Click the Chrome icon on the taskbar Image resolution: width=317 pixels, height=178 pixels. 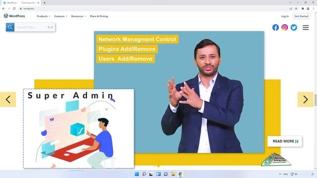180,174
